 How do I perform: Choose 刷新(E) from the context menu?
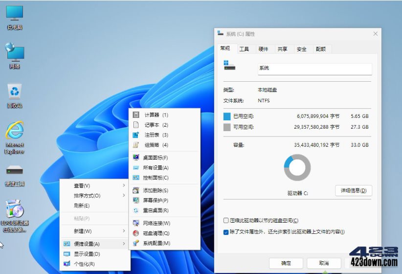point(95,205)
